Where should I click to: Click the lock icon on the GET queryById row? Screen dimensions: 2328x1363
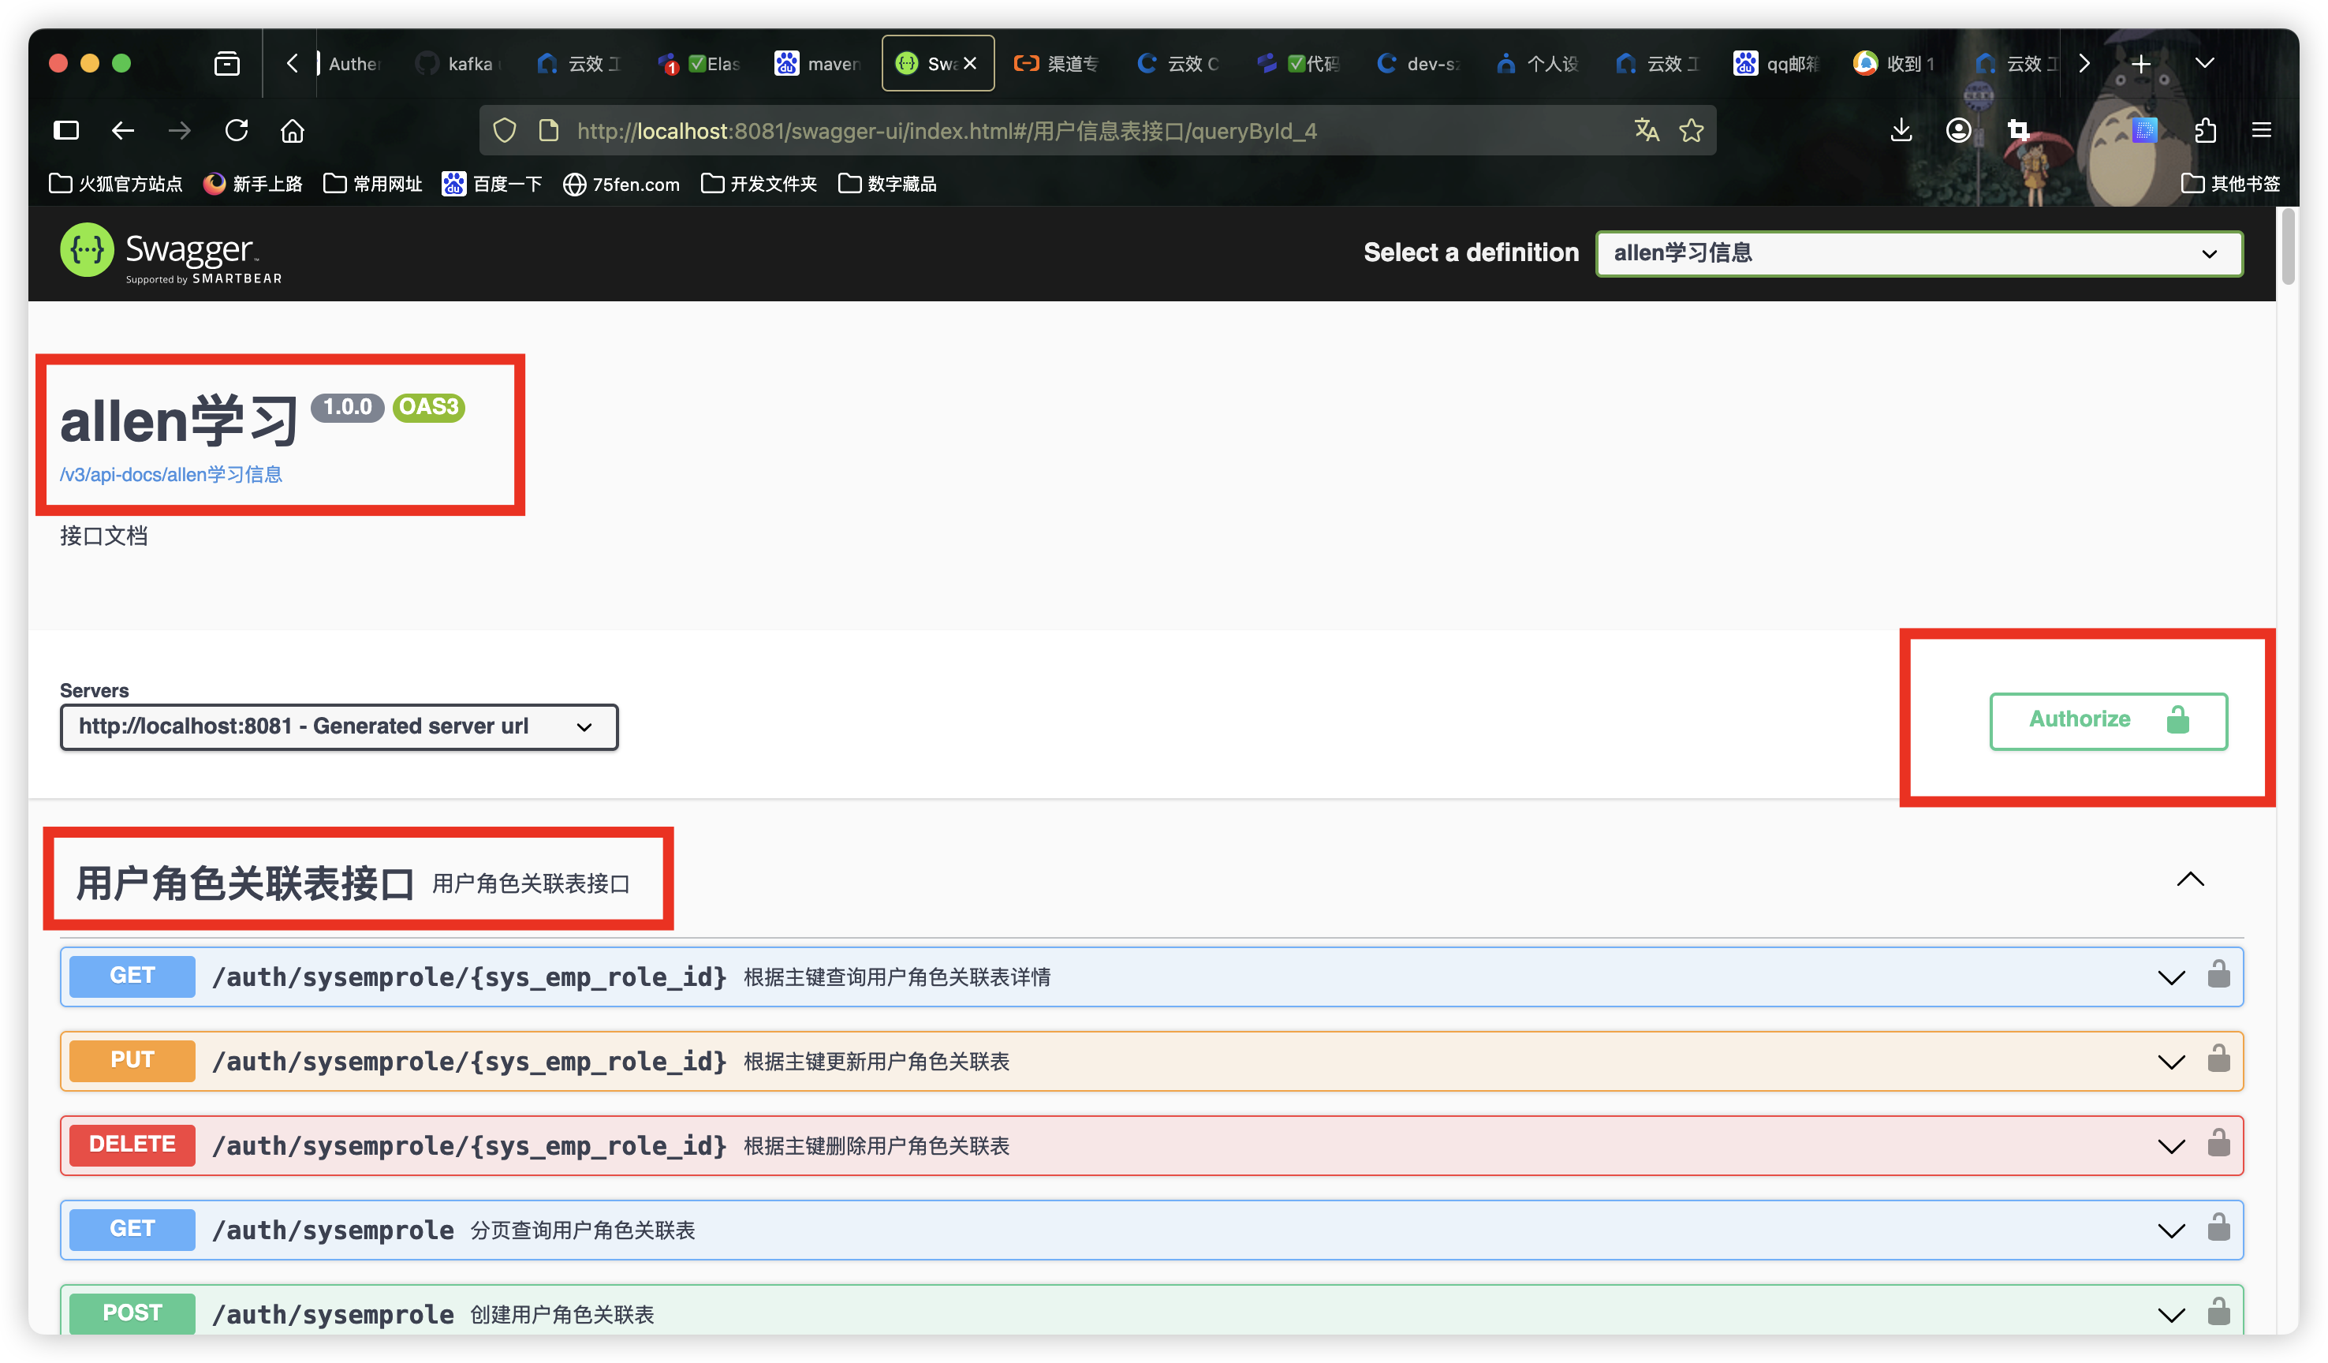pos(2219,976)
